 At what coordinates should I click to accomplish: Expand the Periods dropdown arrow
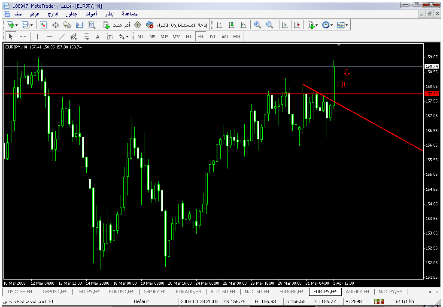click(x=332, y=25)
